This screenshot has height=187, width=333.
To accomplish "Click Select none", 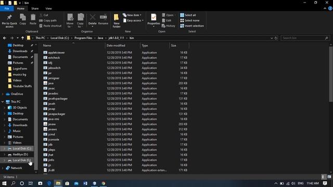I will pos(189,21).
